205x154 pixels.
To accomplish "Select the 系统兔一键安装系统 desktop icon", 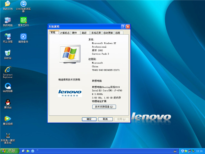I will (x=8, y=138).
